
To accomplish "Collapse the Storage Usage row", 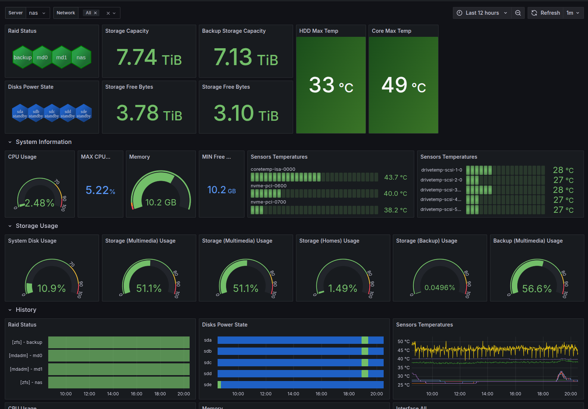I will (10, 226).
